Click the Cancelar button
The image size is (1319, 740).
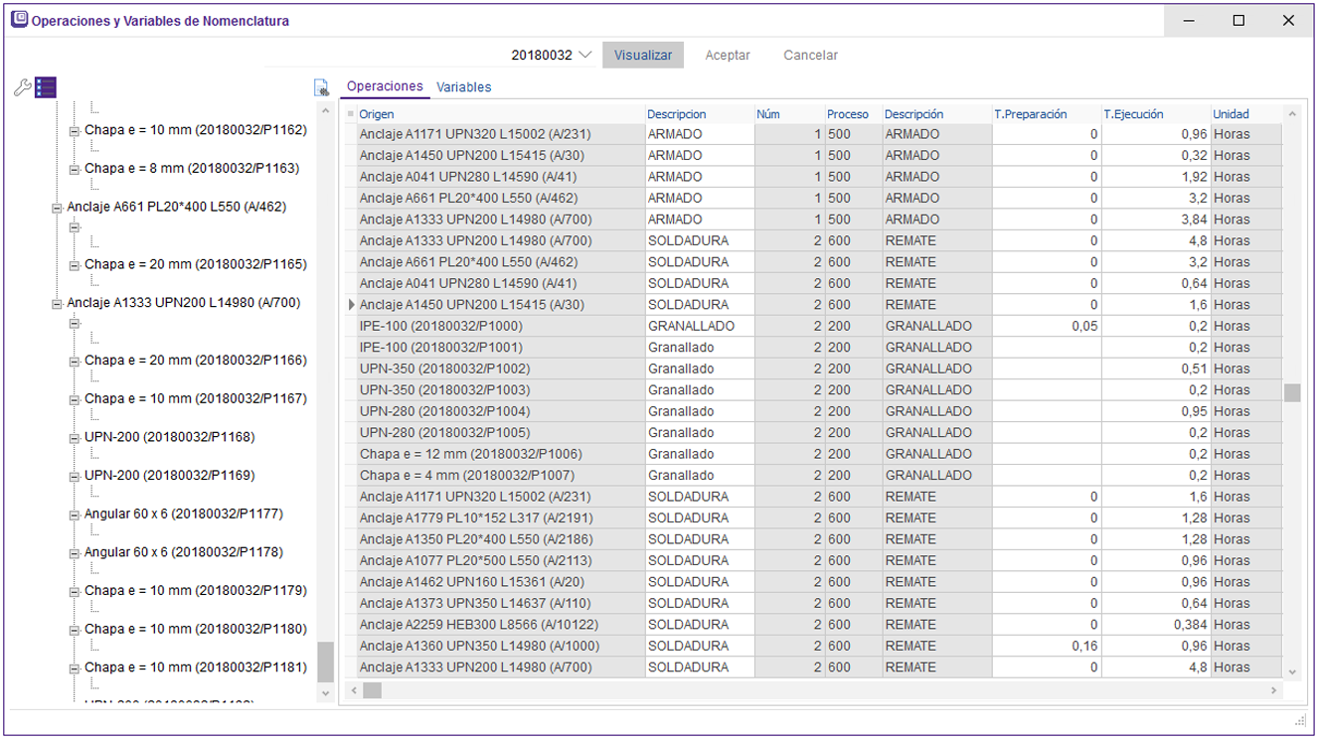point(810,56)
